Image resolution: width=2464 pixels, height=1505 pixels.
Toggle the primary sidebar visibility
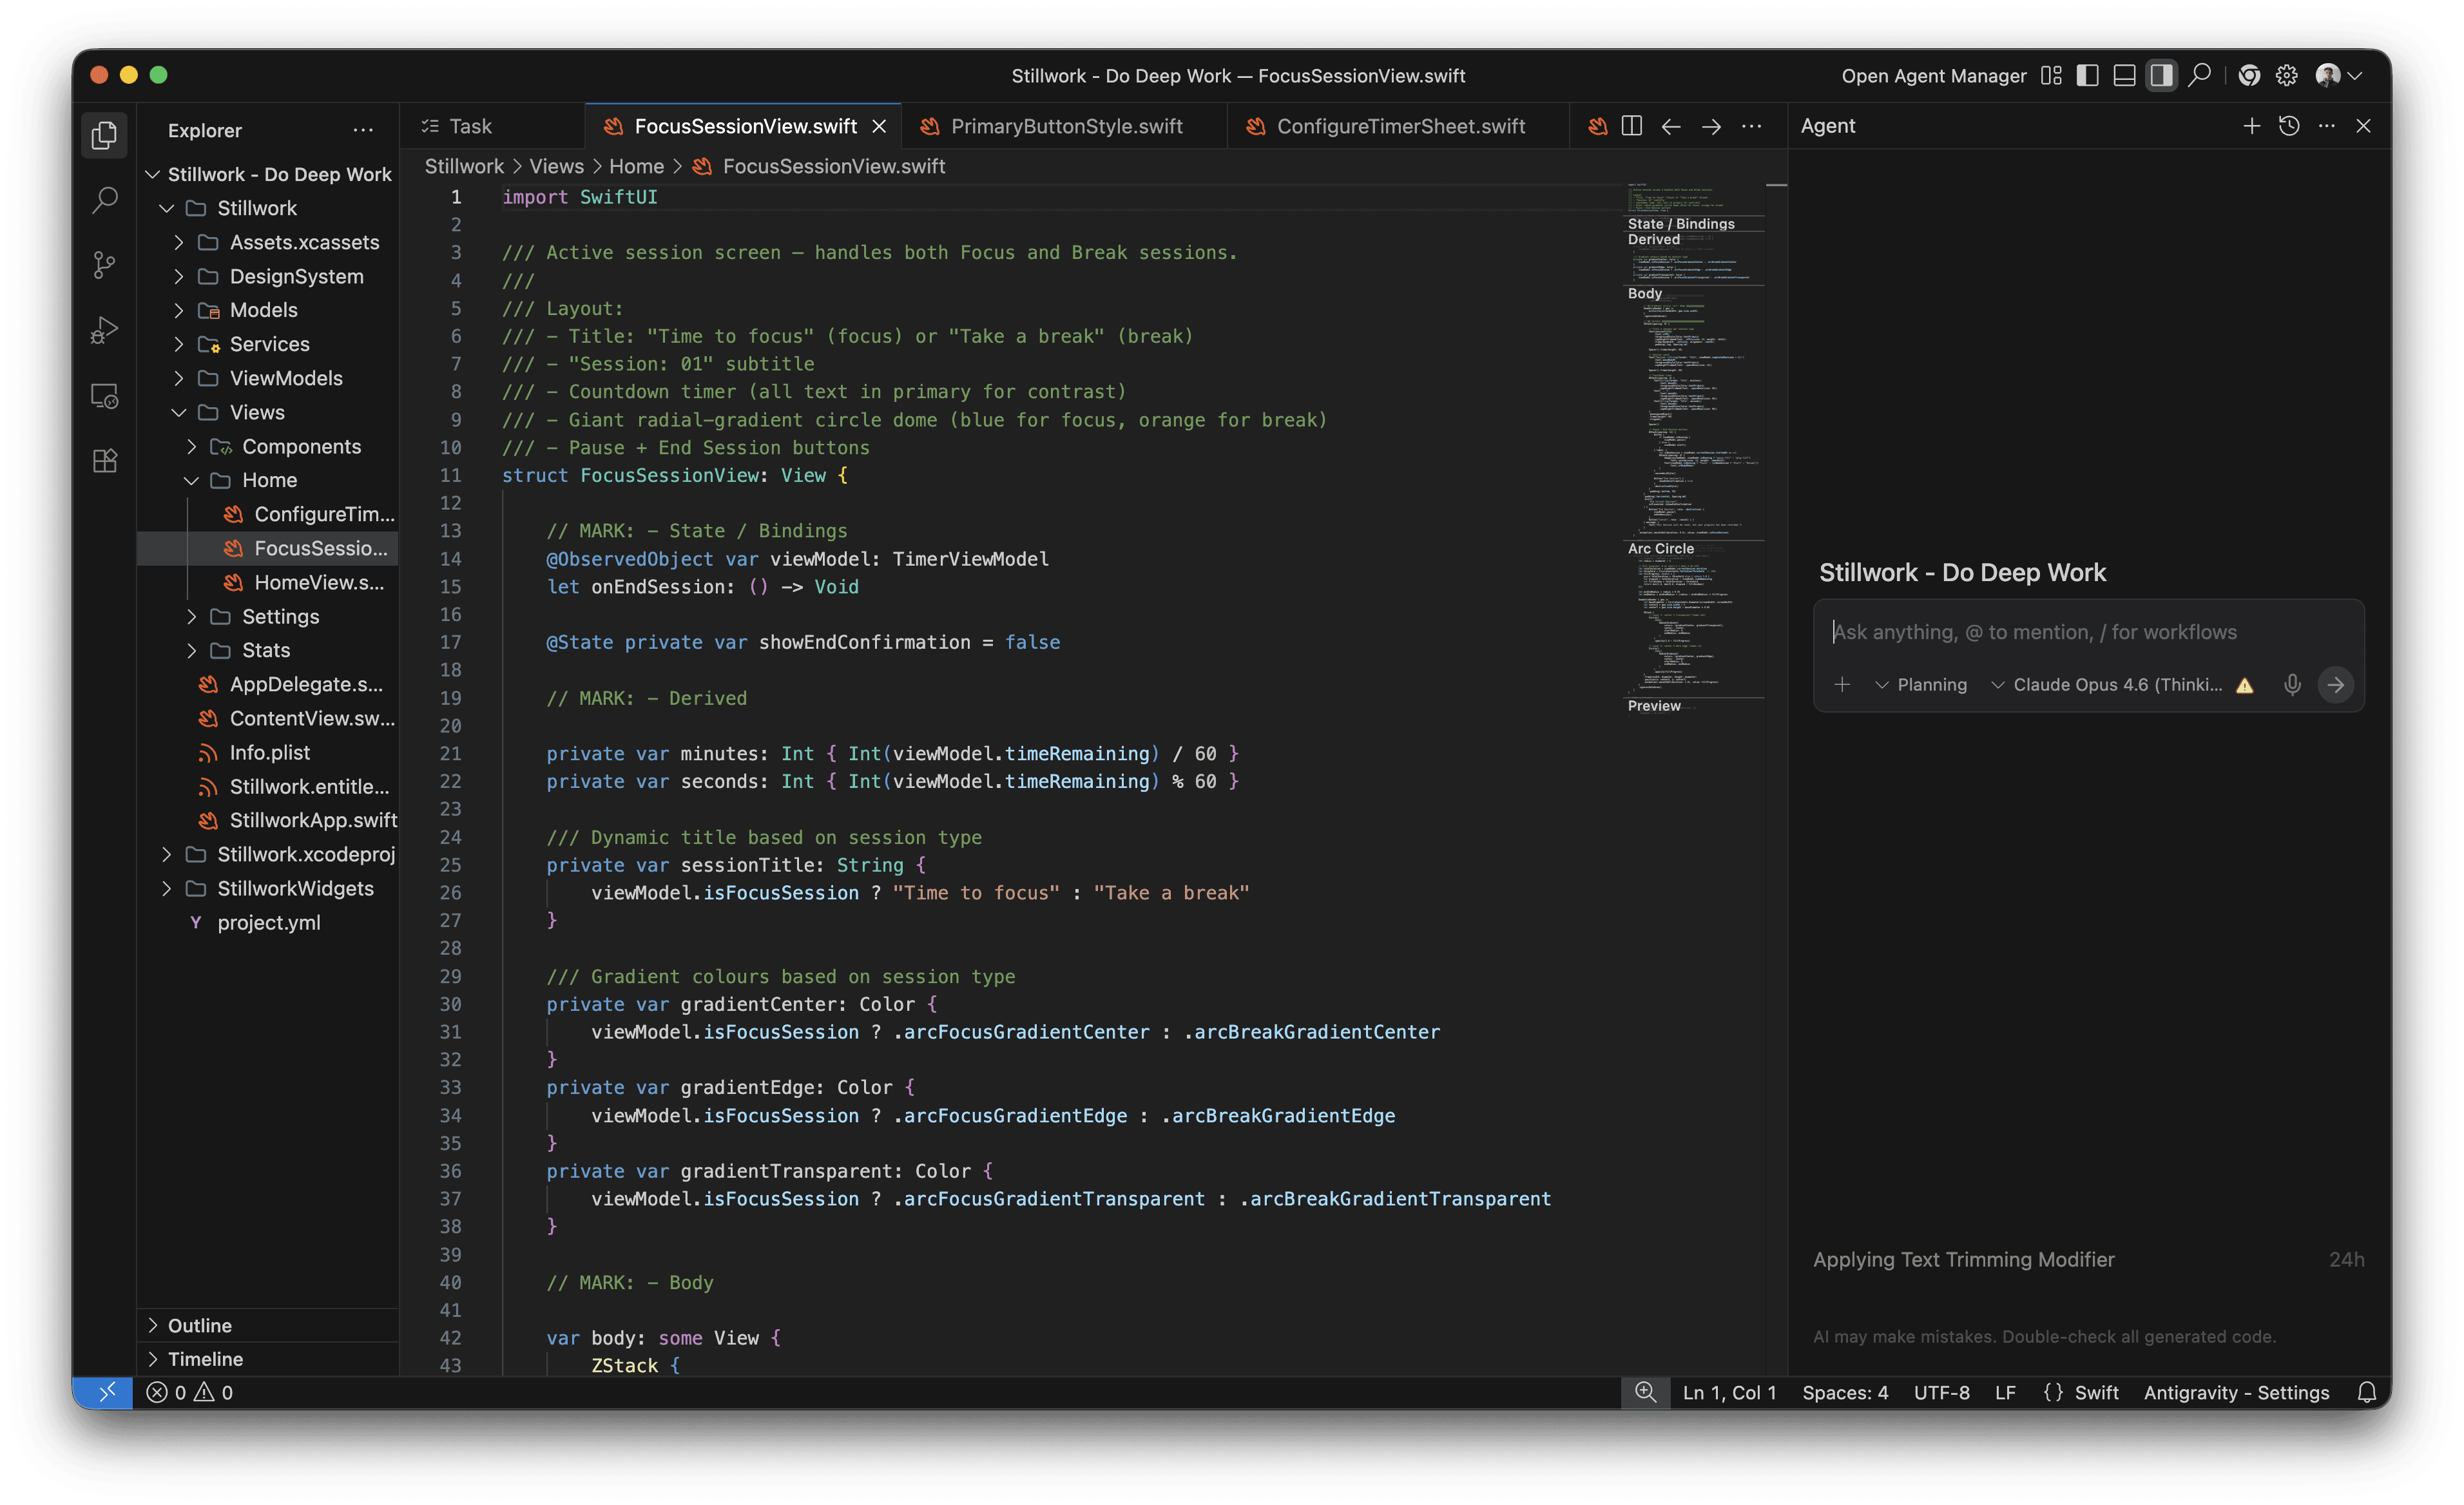2087,76
